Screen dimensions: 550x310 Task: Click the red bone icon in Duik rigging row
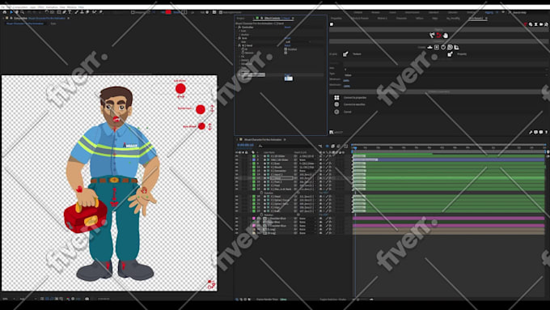438,36
